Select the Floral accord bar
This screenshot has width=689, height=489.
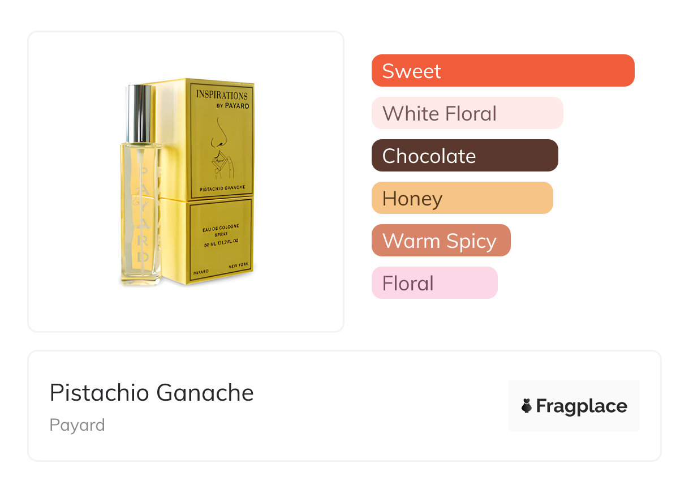click(x=434, y=283)
